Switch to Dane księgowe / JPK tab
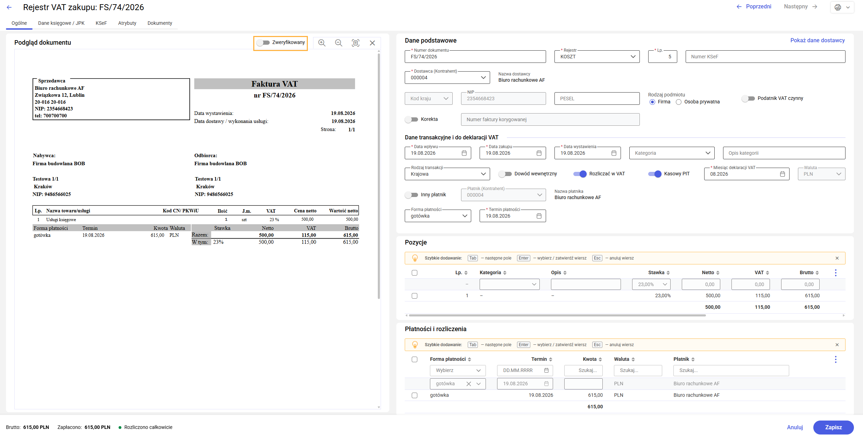Screen dimensions: 863x438 tap(61, 23)
